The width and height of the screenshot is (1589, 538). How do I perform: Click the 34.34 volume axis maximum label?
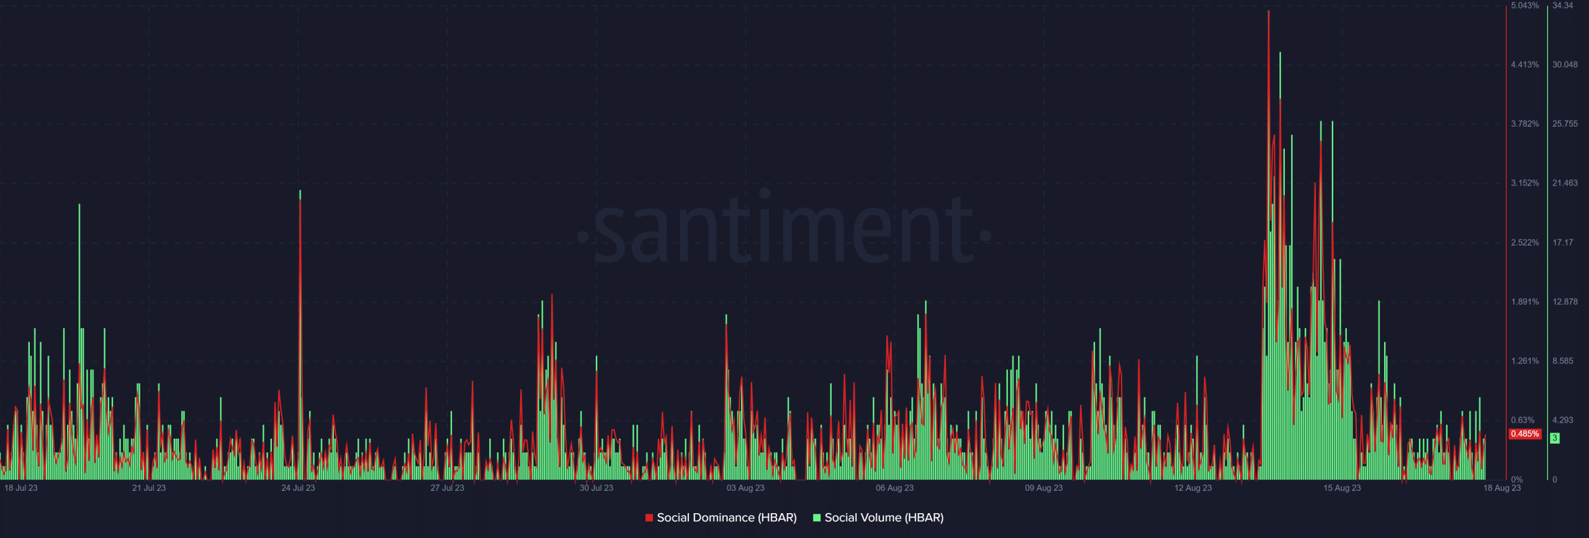point(1562,6)
